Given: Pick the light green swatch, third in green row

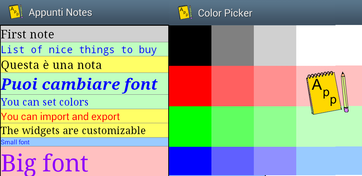Looking at the screenshot, I should click(275, 126).
